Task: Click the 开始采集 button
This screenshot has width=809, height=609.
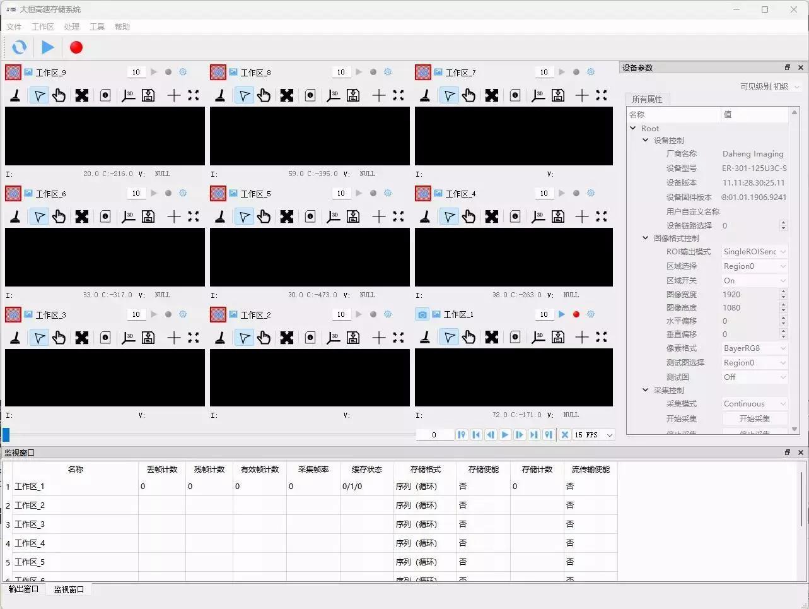Action: point(755,418)
